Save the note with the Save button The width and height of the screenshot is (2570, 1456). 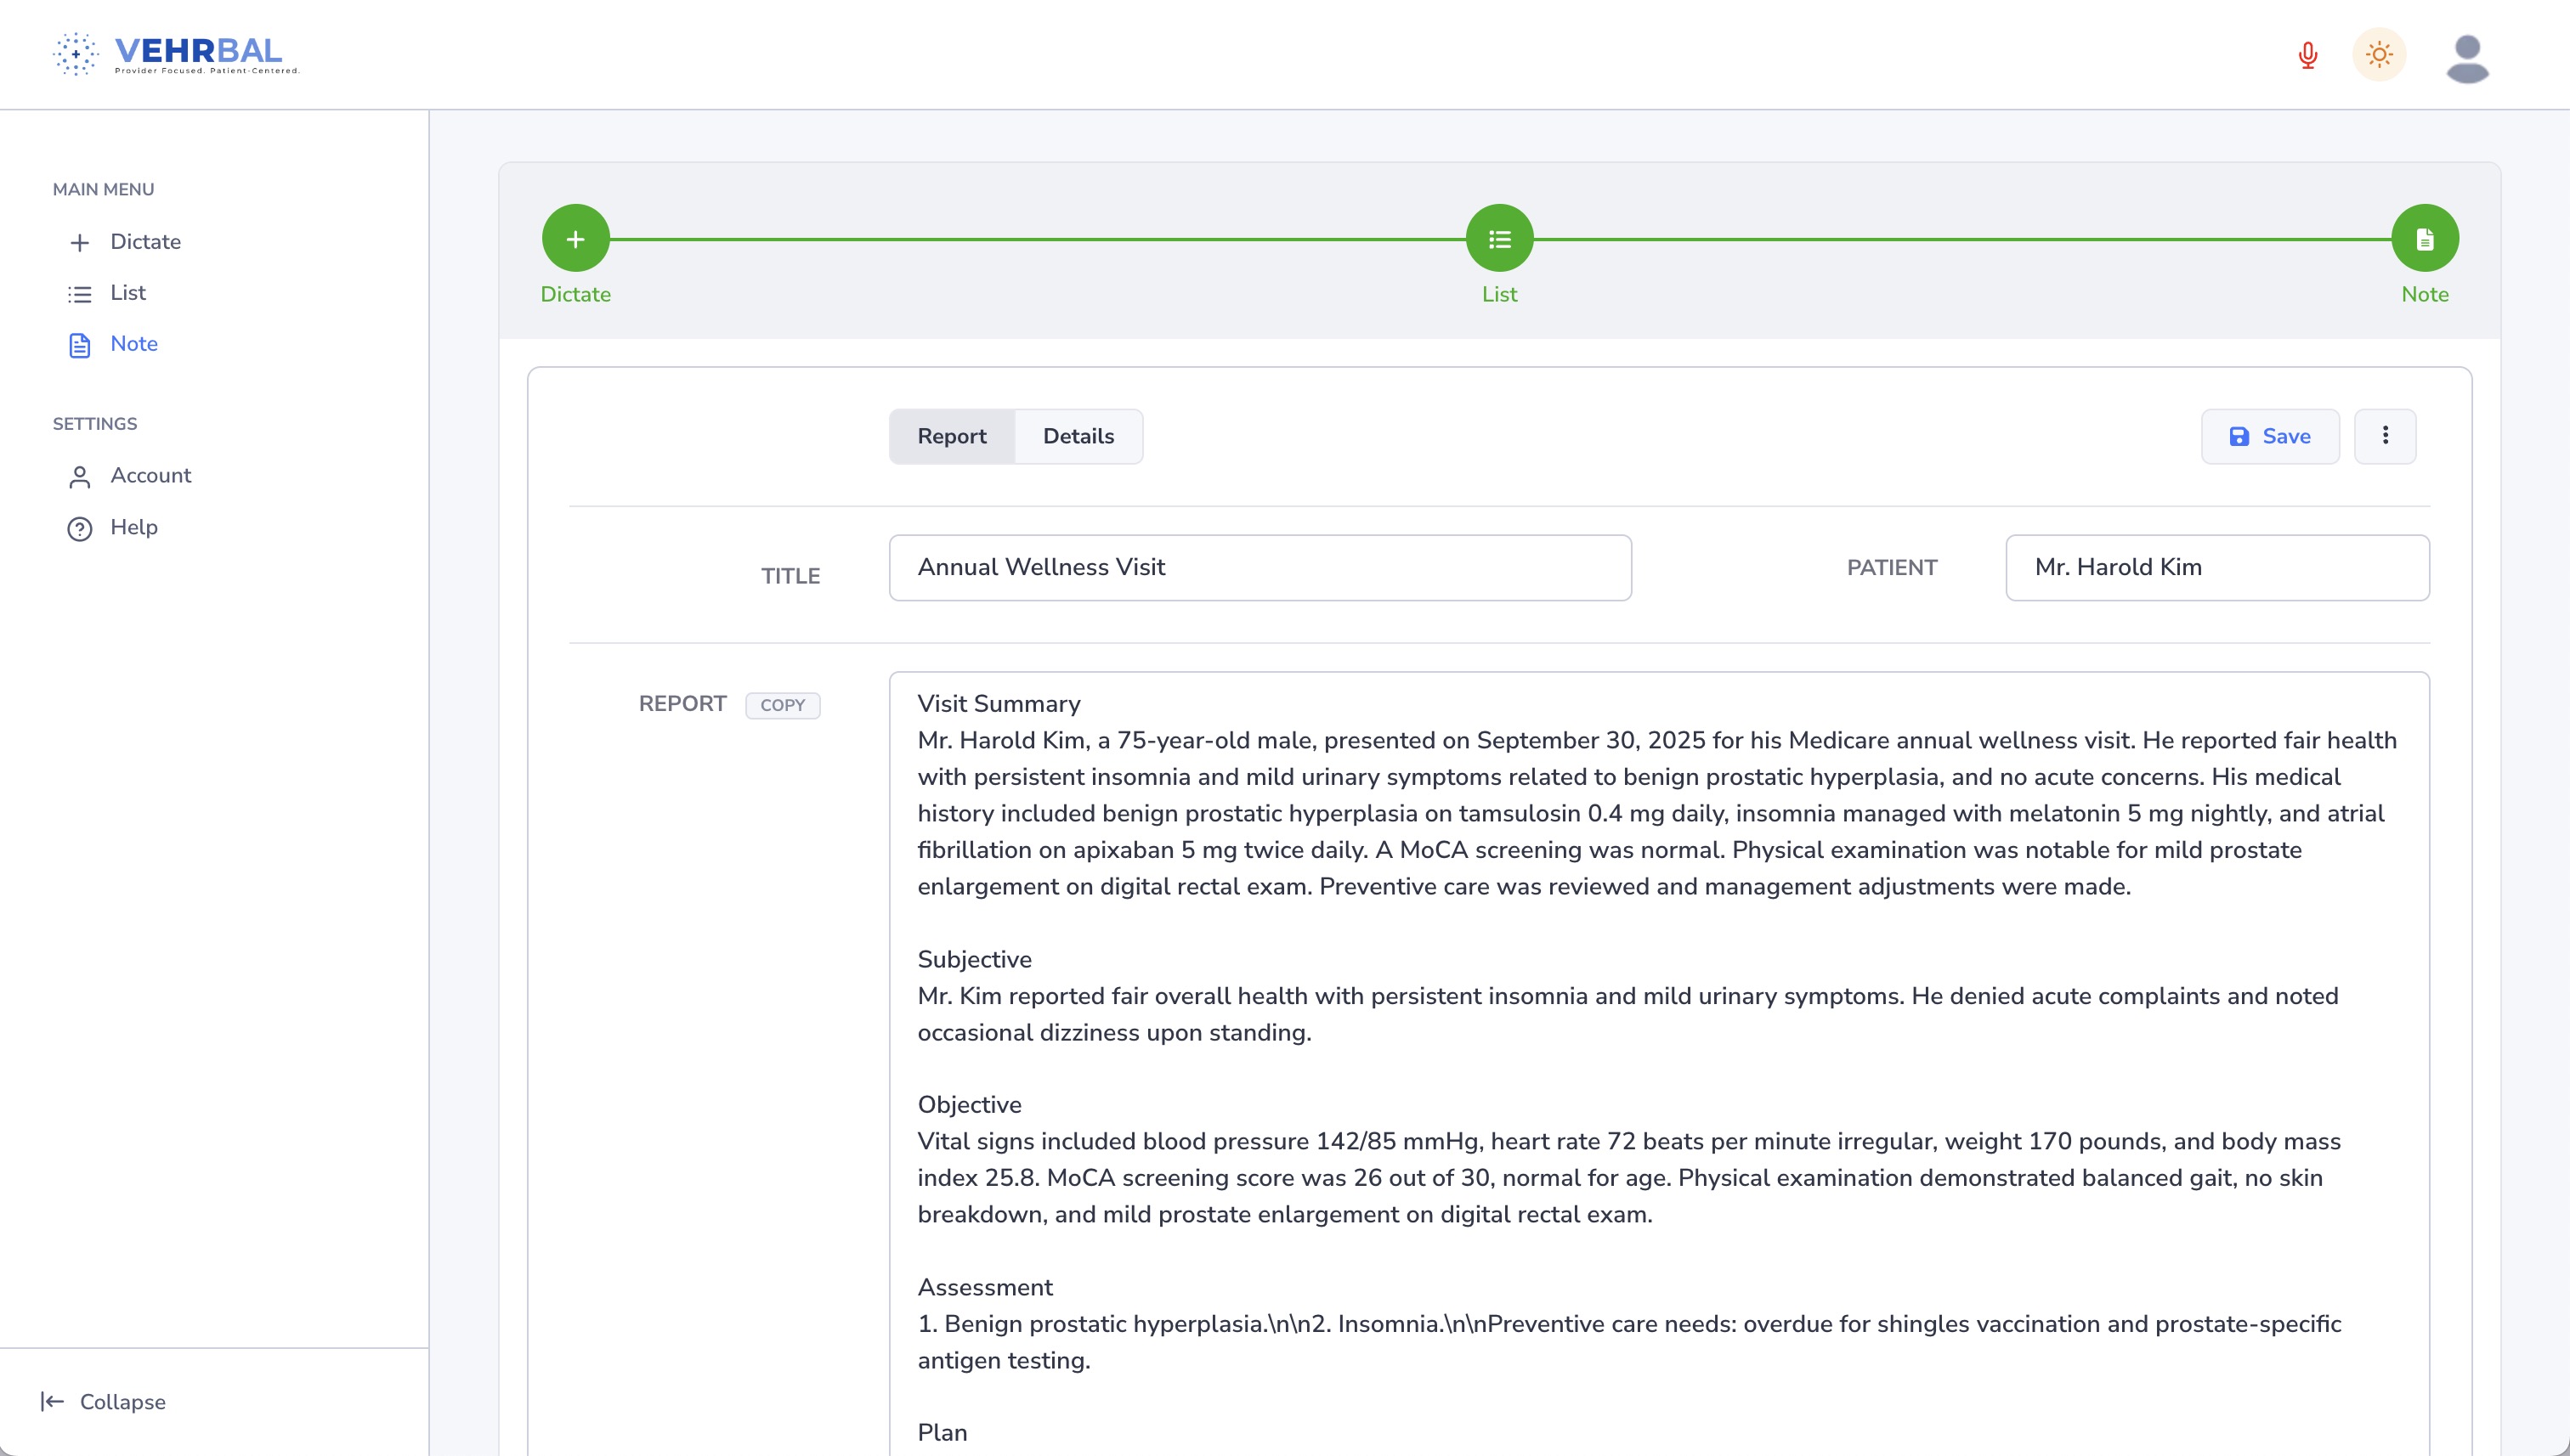point(2269,436)
